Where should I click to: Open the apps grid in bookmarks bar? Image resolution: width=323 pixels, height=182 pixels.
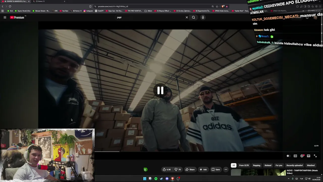[x=3, y=11]
